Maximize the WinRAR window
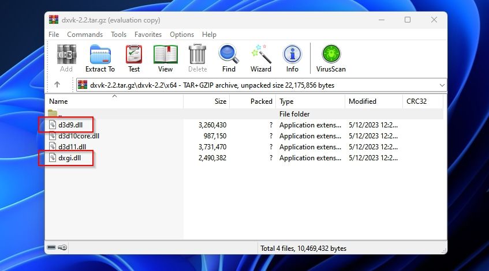This screenshot has width=489, height=271. click(x=407, y=20)
